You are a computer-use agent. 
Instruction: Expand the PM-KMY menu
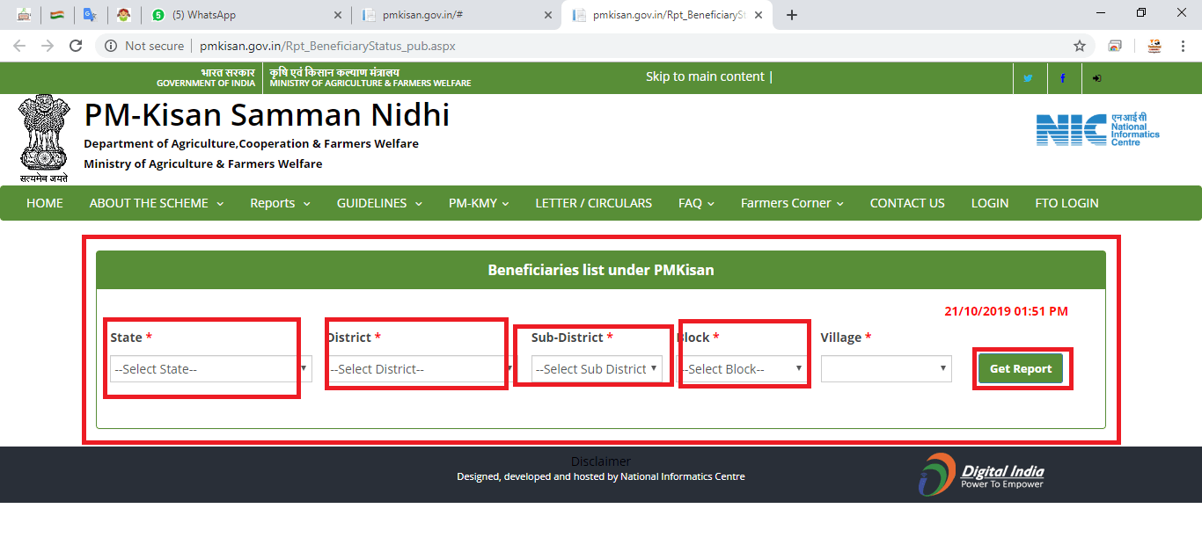[479, 203]
